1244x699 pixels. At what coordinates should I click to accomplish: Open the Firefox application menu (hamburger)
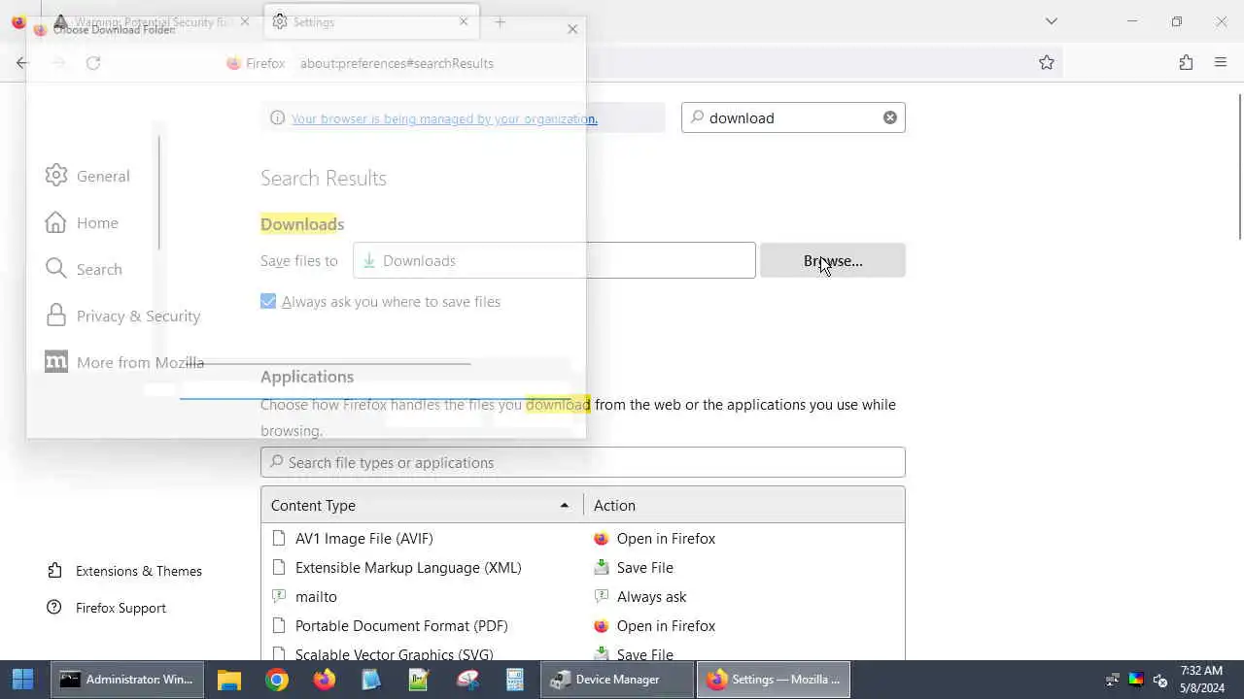[x=1221, y=63]
